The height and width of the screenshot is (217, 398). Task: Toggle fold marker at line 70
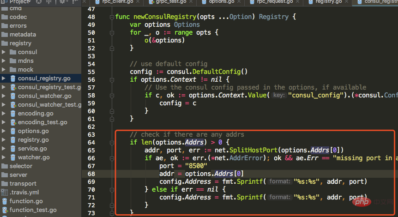click(112, 190)
